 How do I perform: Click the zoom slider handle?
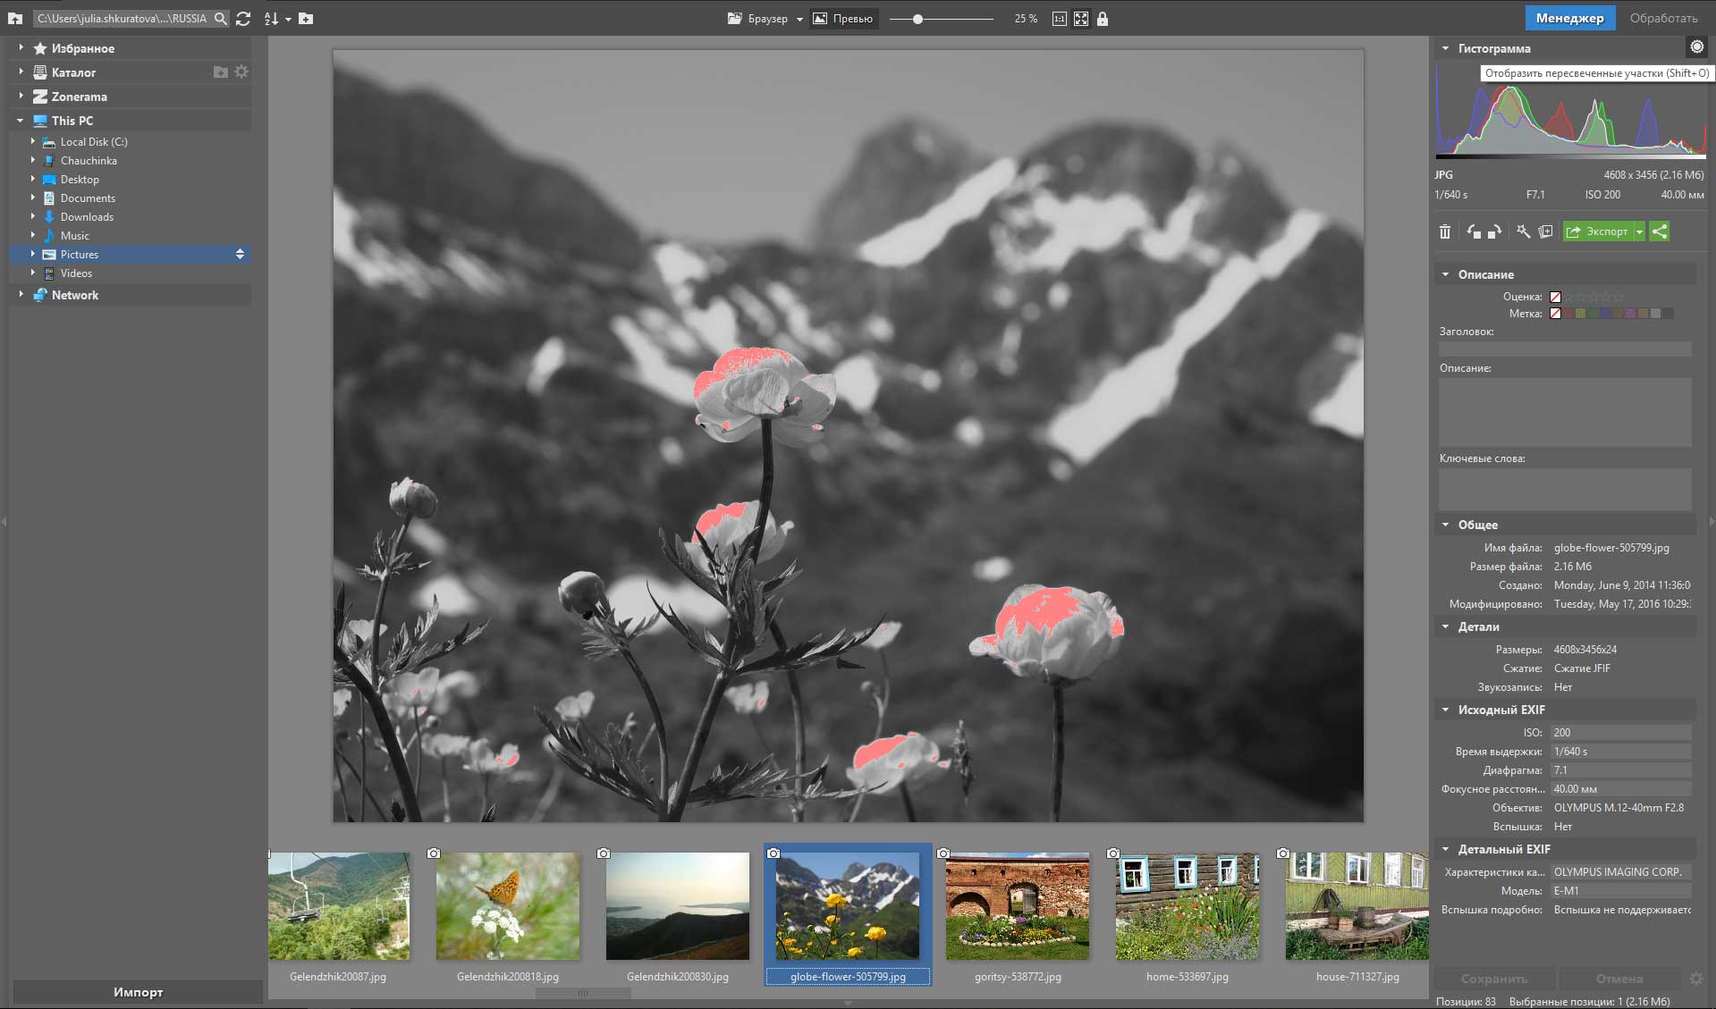point(917,19)
